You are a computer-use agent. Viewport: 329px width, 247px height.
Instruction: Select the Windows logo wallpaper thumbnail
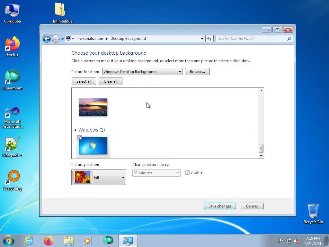(x=93, y=146)
